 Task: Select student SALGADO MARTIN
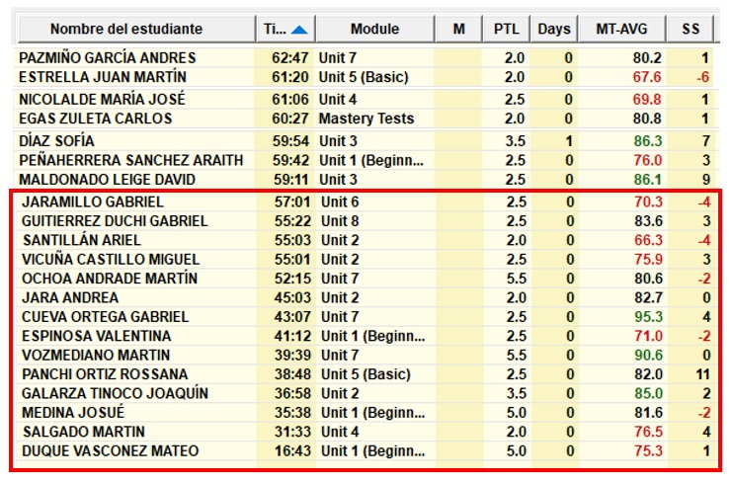coord(84,432)
